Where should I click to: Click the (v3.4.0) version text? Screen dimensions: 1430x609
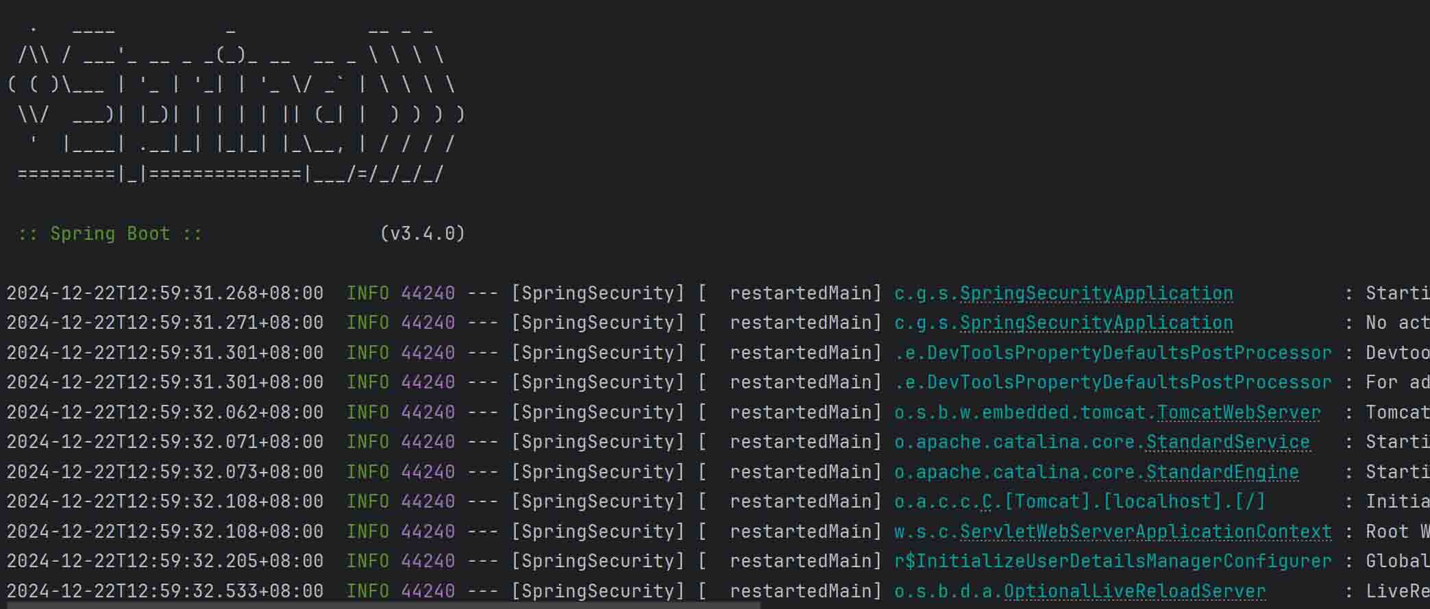422,234
